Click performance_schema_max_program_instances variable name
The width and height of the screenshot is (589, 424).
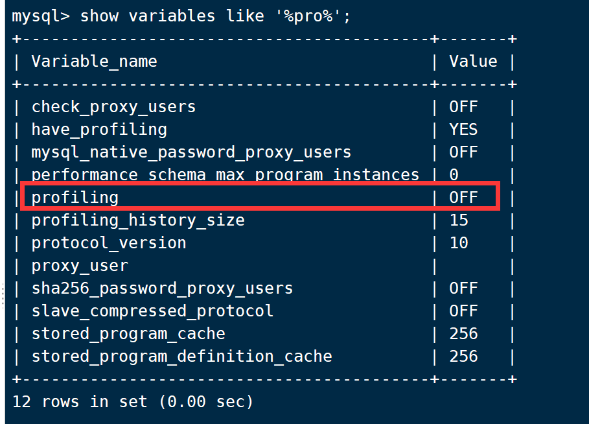click(225, 175)
